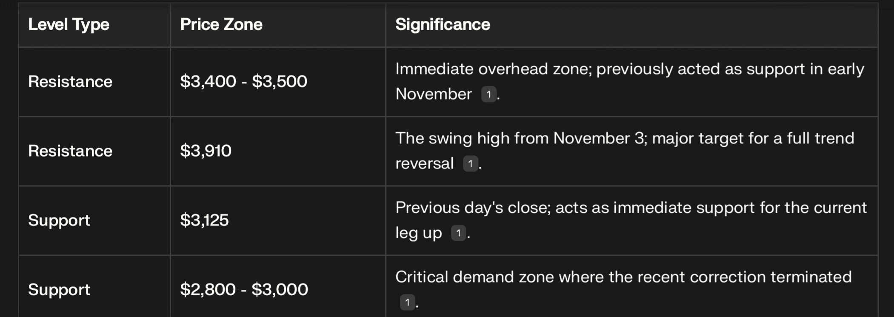Click the 'Price Zone' column header
This screenshot has width=894, height=317.
click(221, 25)
